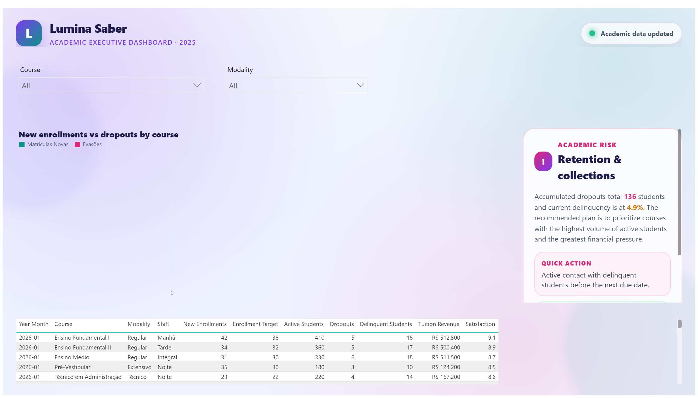
Task: Sort table by Enrollment Target column header
Action: coord(255,324)
